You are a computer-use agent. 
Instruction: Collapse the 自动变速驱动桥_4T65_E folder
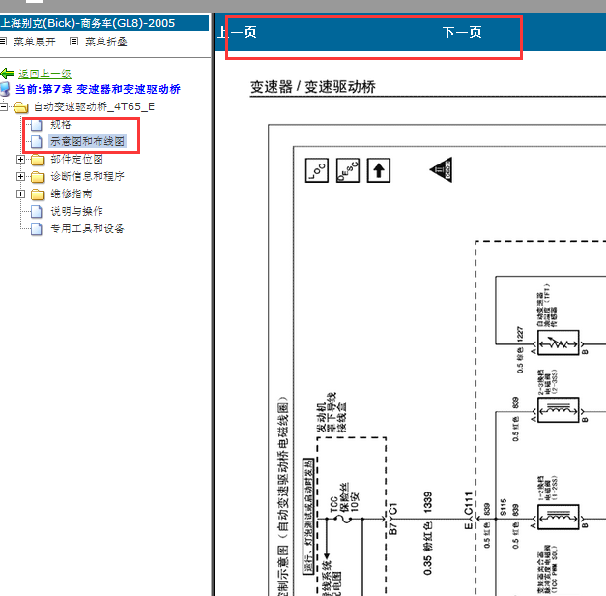pos(6,106)
